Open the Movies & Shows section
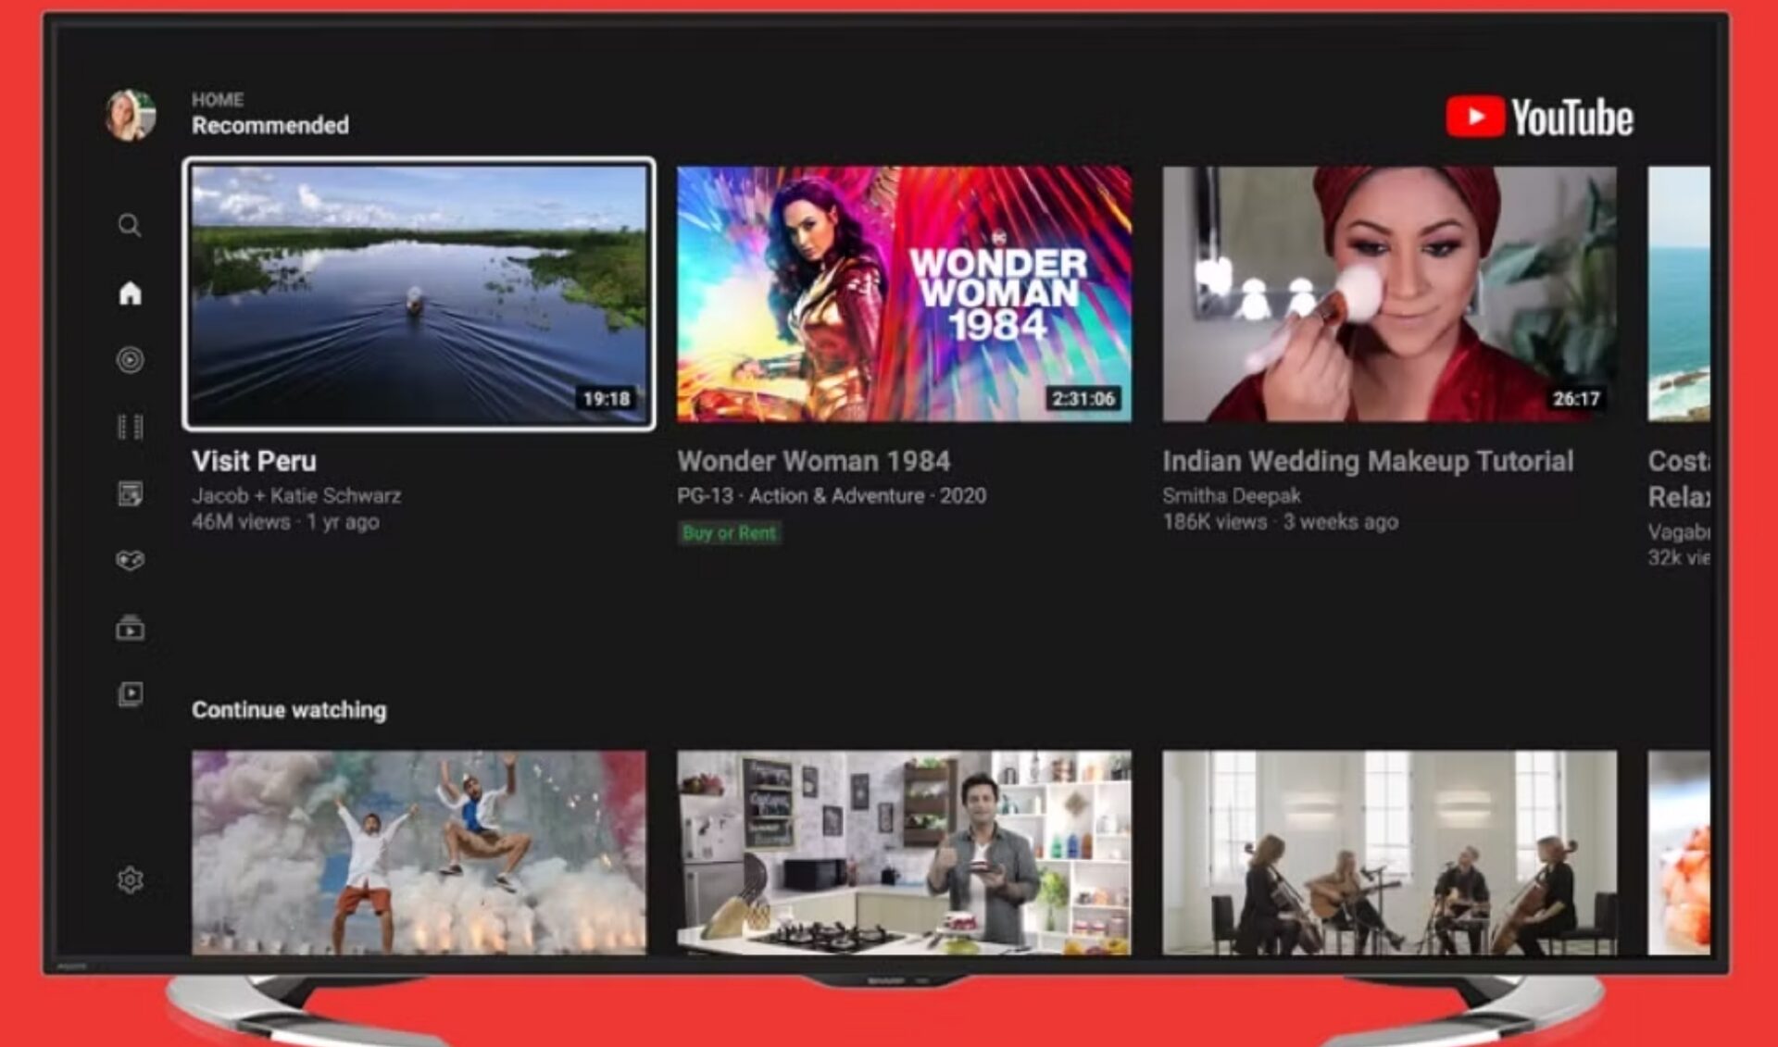Image resolution: width=1778 pixels, height=1047 pixels. pos(130,426)
